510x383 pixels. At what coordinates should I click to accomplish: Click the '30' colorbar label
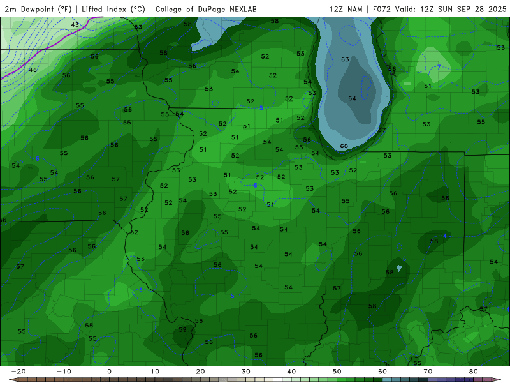pos(246,372)
